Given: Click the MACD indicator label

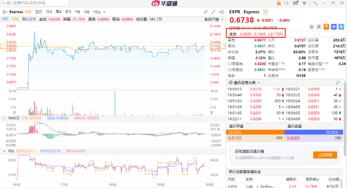Looking at the screenshot, I should tap(14, 118).
